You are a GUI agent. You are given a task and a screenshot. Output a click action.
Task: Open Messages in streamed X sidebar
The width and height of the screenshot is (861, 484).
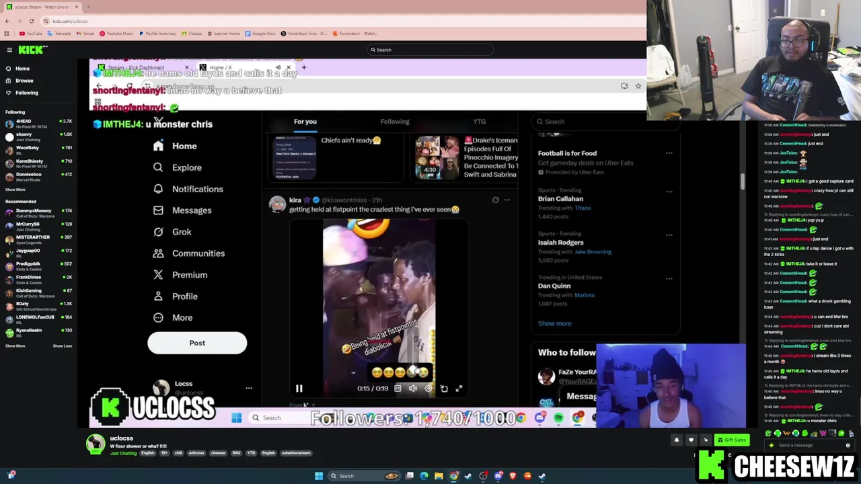coord(182,210)
